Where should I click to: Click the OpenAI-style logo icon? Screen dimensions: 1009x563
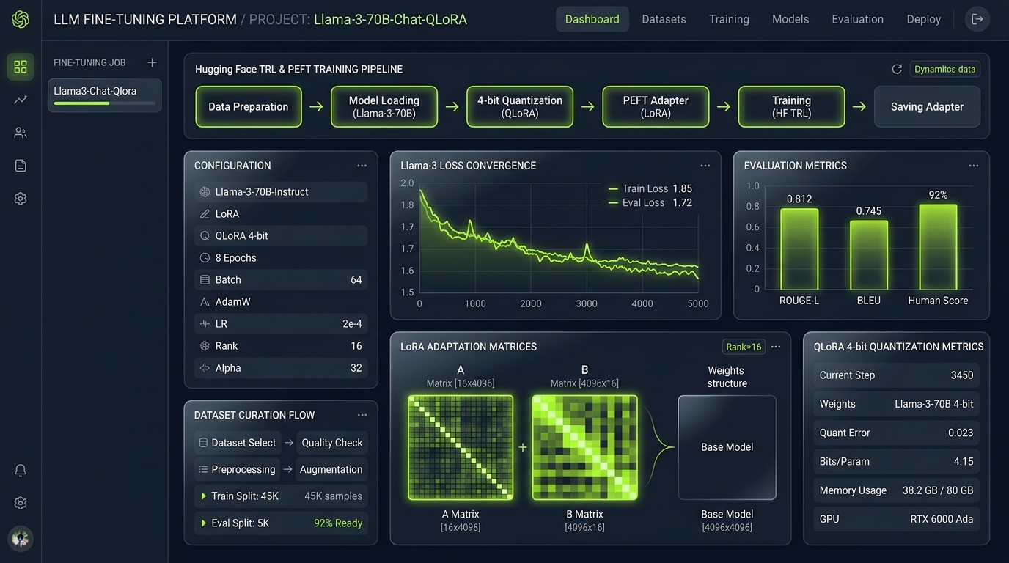[x=21, y=20]
